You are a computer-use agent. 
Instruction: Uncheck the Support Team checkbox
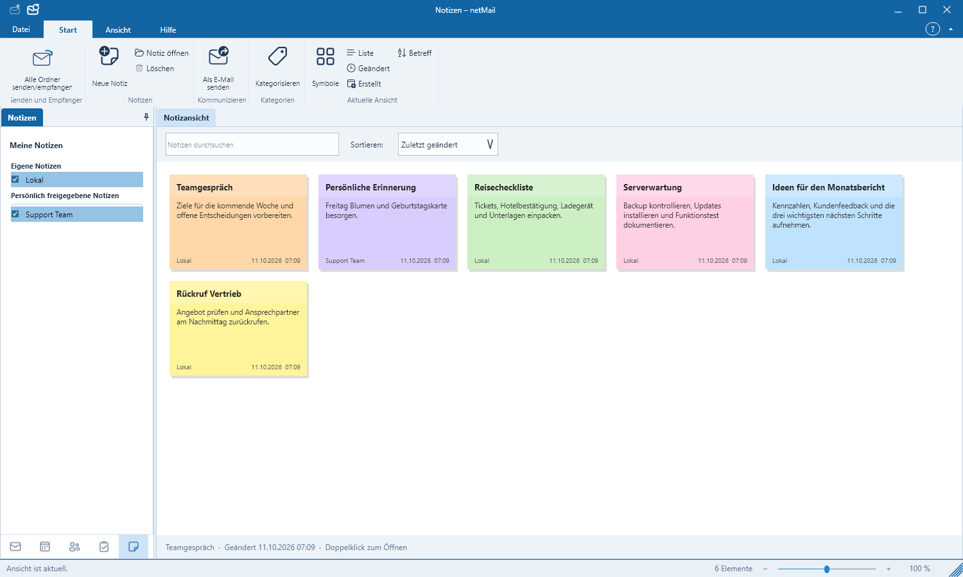tap(15, 214)
